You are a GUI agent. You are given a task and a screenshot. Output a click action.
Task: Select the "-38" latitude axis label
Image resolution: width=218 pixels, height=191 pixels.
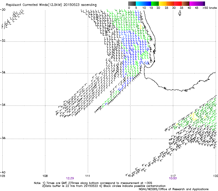tap(3, 138)
